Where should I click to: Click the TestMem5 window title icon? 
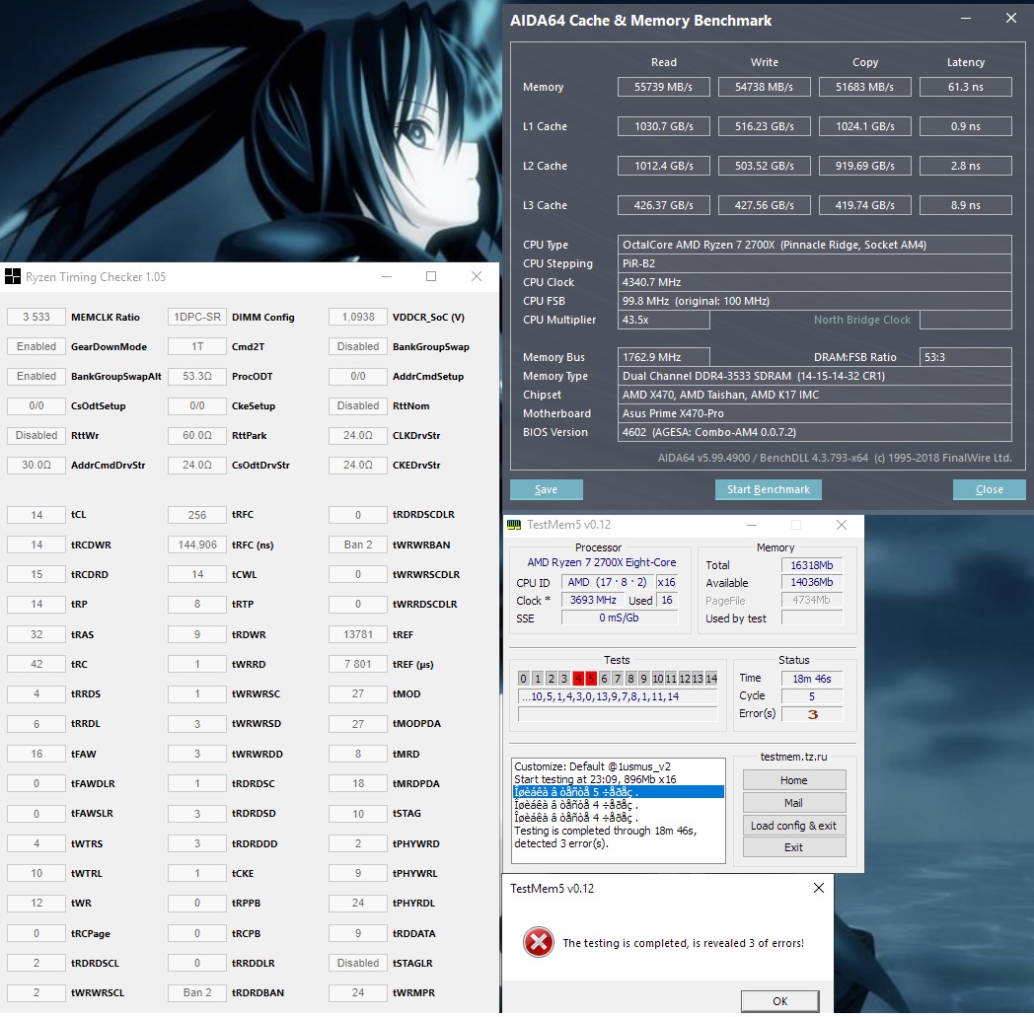point(514,525)
